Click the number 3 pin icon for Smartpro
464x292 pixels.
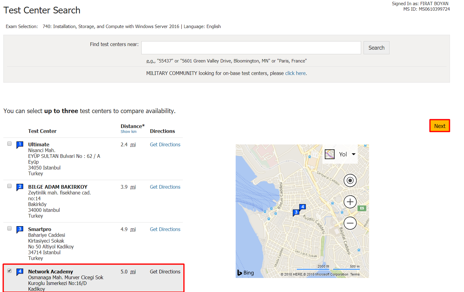click(20, 229)
